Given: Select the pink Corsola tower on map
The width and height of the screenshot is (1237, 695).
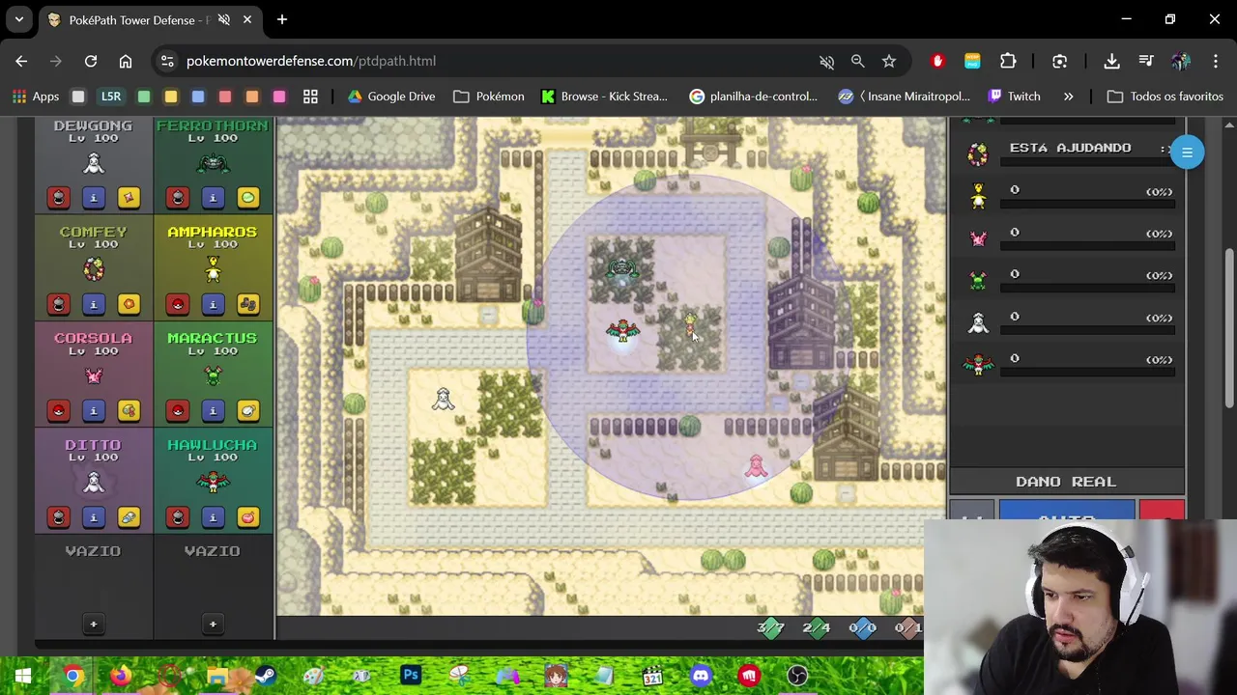Looking at the screenshot, I should click(x=756, y=467).
